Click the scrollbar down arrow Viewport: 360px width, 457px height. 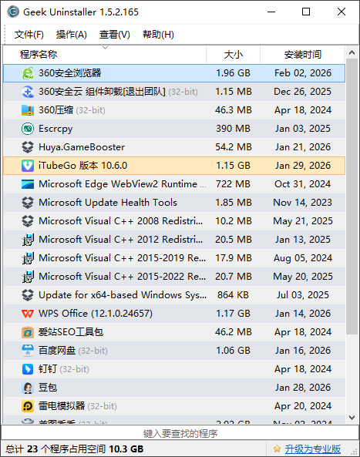click(x=352, y=418)
